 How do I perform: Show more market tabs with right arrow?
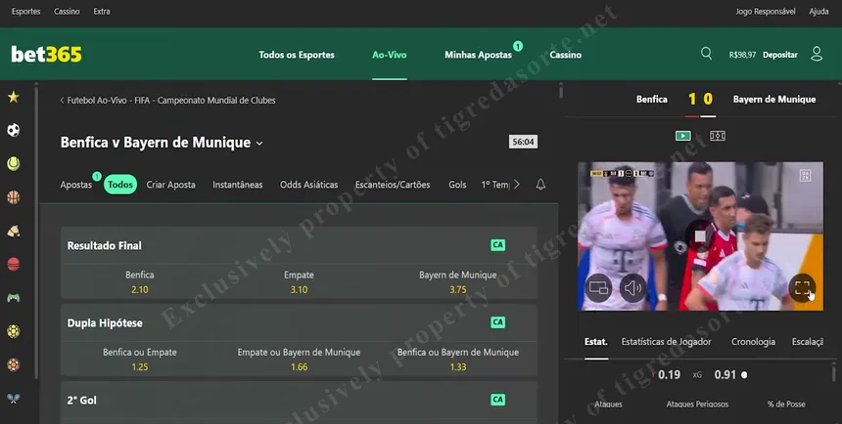(x=517, y=185)
